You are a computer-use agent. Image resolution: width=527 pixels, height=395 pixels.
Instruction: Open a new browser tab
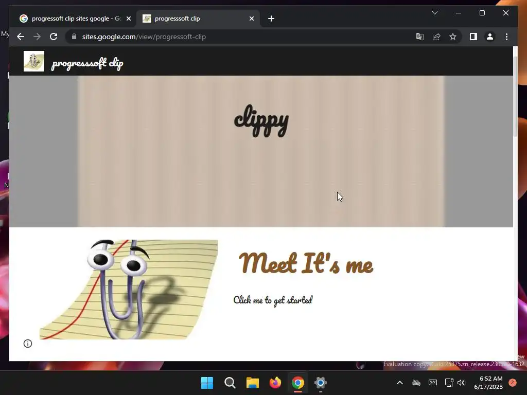(x=271, y=19)
